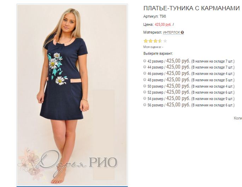Rate the product with the second star
Screen dimensions: 242x187
(x=150, y=41)
